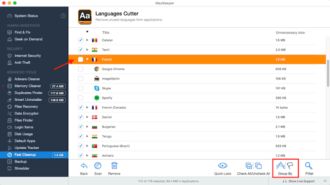Click the Back arrow icon
The image size is (330, 185).
click(x=84, y=166)
